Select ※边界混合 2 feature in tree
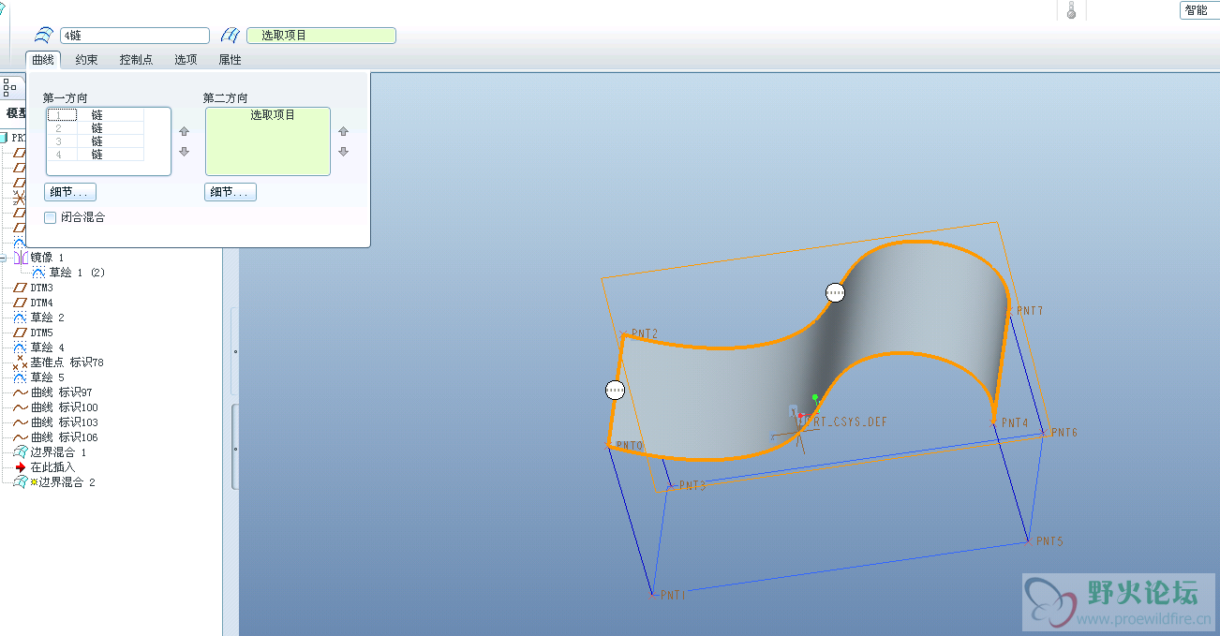1220x636 pixels. (63, 482)
